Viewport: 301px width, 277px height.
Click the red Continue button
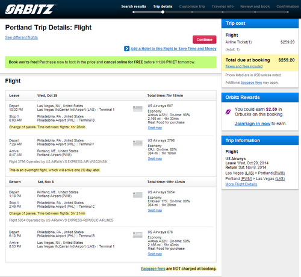(205, 40)
